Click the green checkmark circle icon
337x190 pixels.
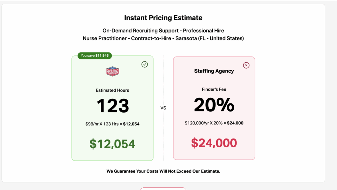pos(144,64)
